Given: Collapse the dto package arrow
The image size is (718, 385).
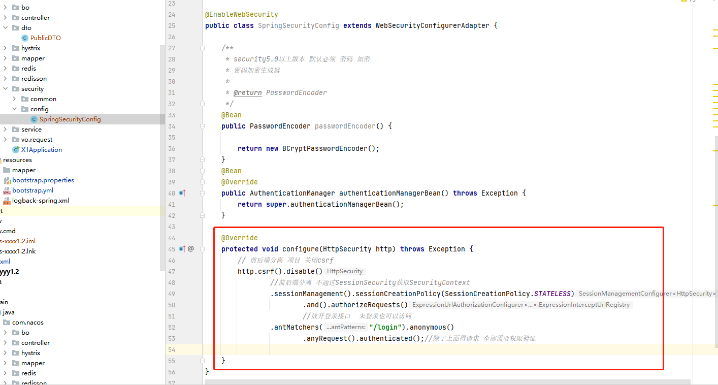Looking at the screenshot, I should (x=5, y=28).
